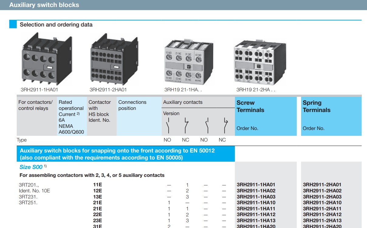Click the 'Type' row label
The height and width of the screenshot is (228, 367).
[22, 140]
